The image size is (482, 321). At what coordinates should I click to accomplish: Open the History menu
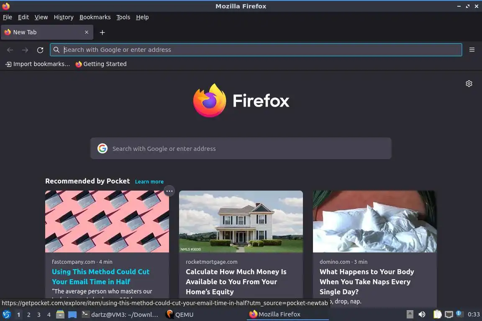point(64,17)
